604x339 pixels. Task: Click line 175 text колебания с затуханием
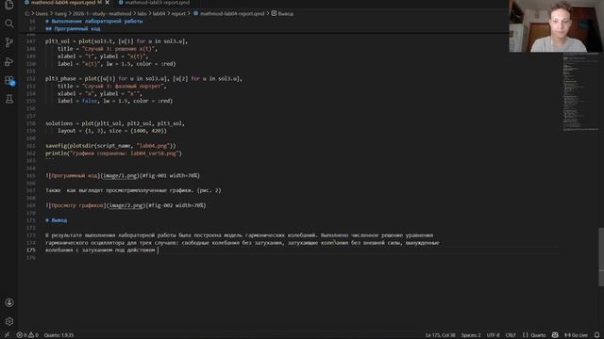point(100,250)
